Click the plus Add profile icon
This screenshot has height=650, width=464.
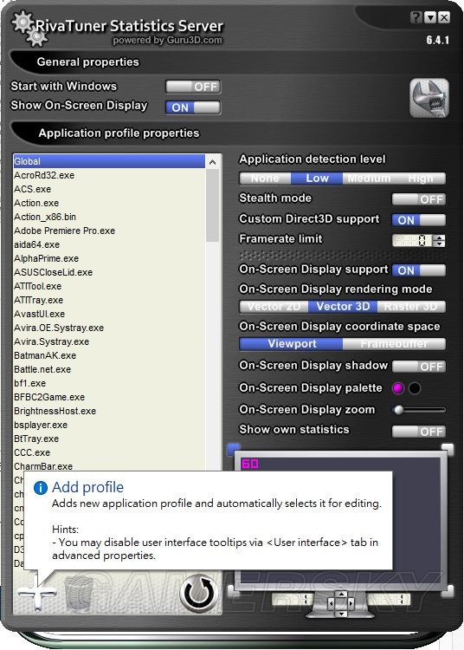click(37, 593)
